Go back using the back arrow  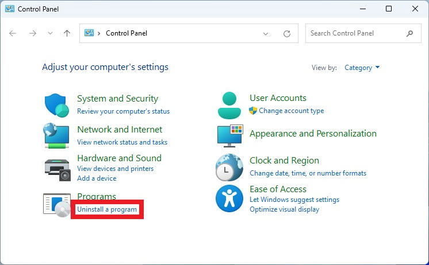tap(13, 33)
